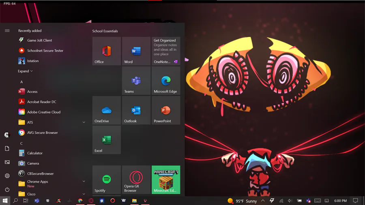This screenshot has width=365, height=205.
Task: Expand the Recently added list
Action: tap(25, 71)
